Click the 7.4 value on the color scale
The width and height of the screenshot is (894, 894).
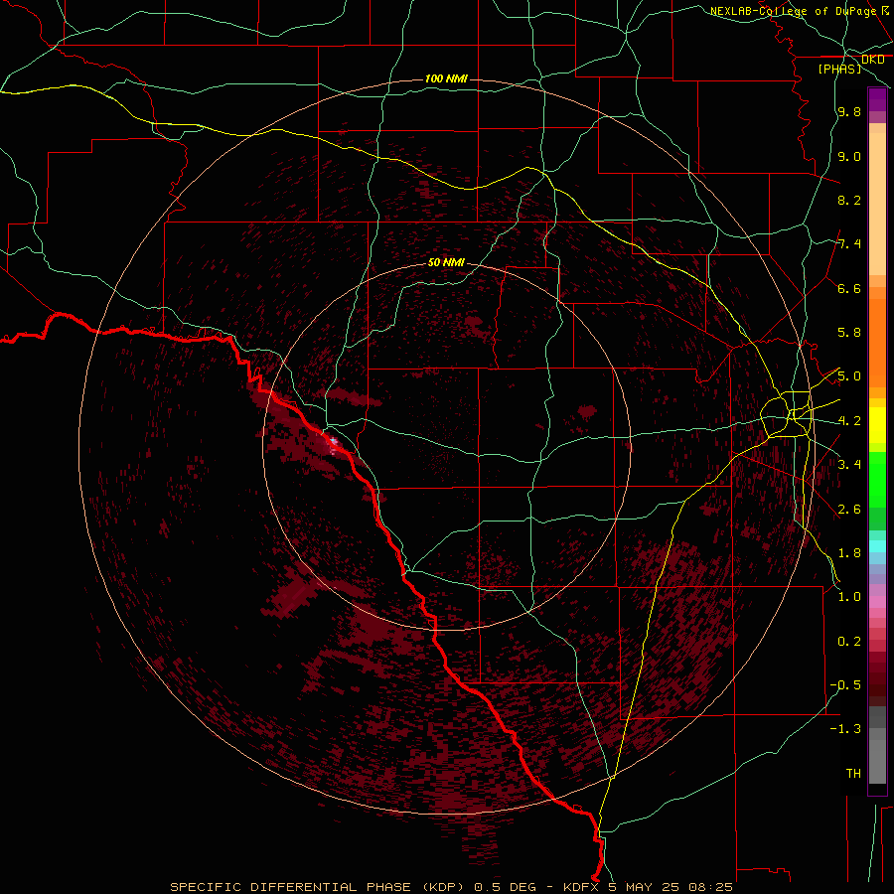coord(849,244)
